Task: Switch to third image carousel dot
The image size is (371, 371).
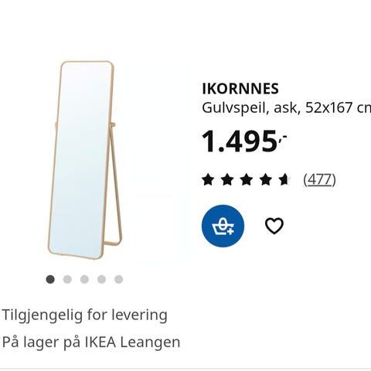Action: coord(84,279)
